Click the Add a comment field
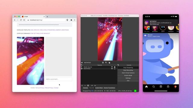 pyautogui.click(x=59, y=79)
